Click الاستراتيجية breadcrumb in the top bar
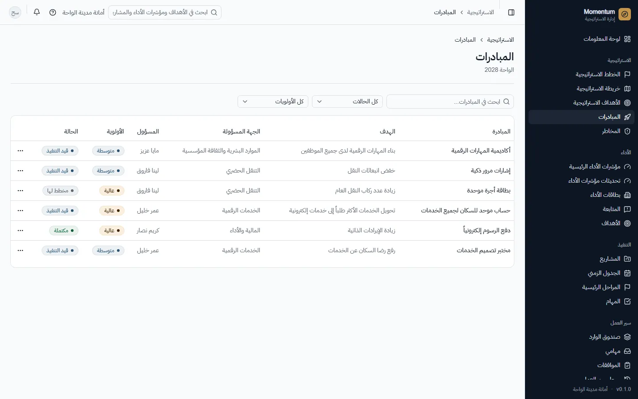 pos(480,12)
